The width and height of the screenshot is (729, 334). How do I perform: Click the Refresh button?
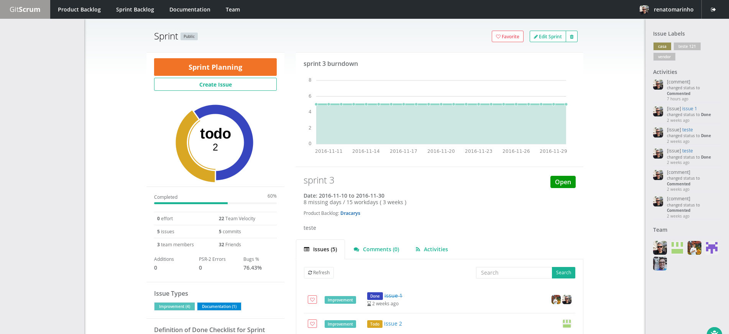[319, 273]
